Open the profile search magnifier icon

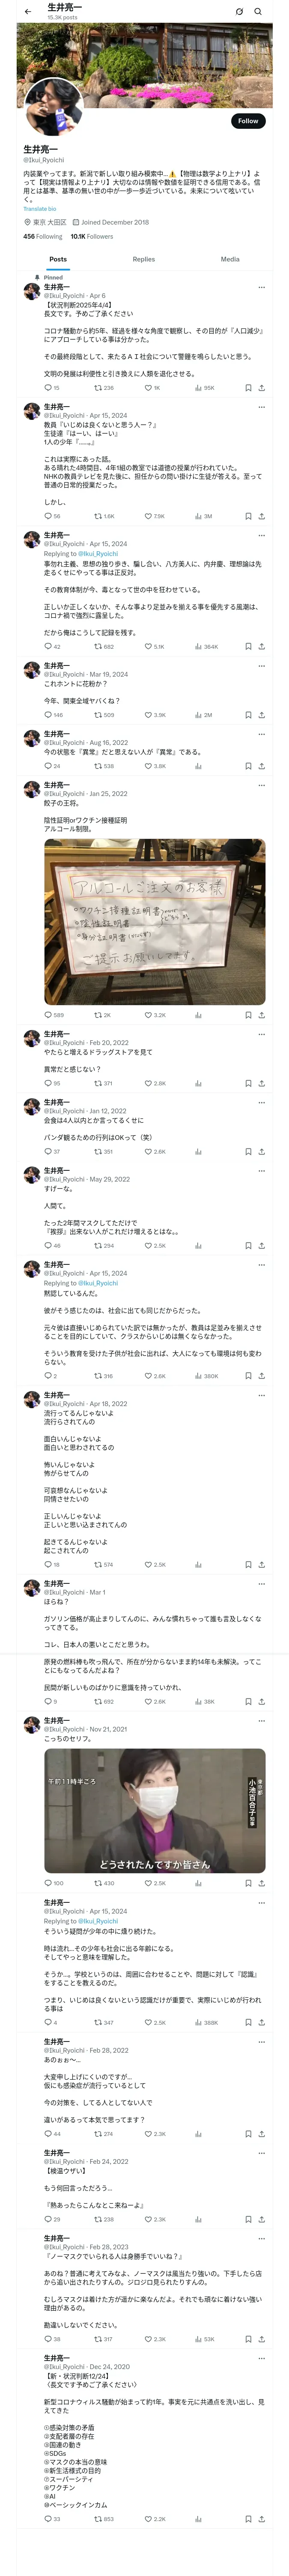coord(258,12)
